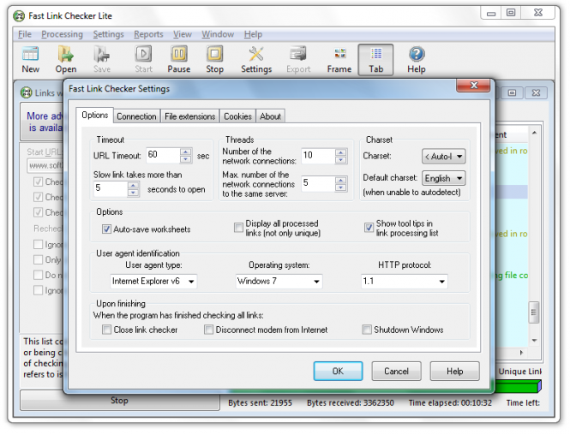Click the Stop toolbar icon
Screen dimensions: 570x434
point(214,60)
